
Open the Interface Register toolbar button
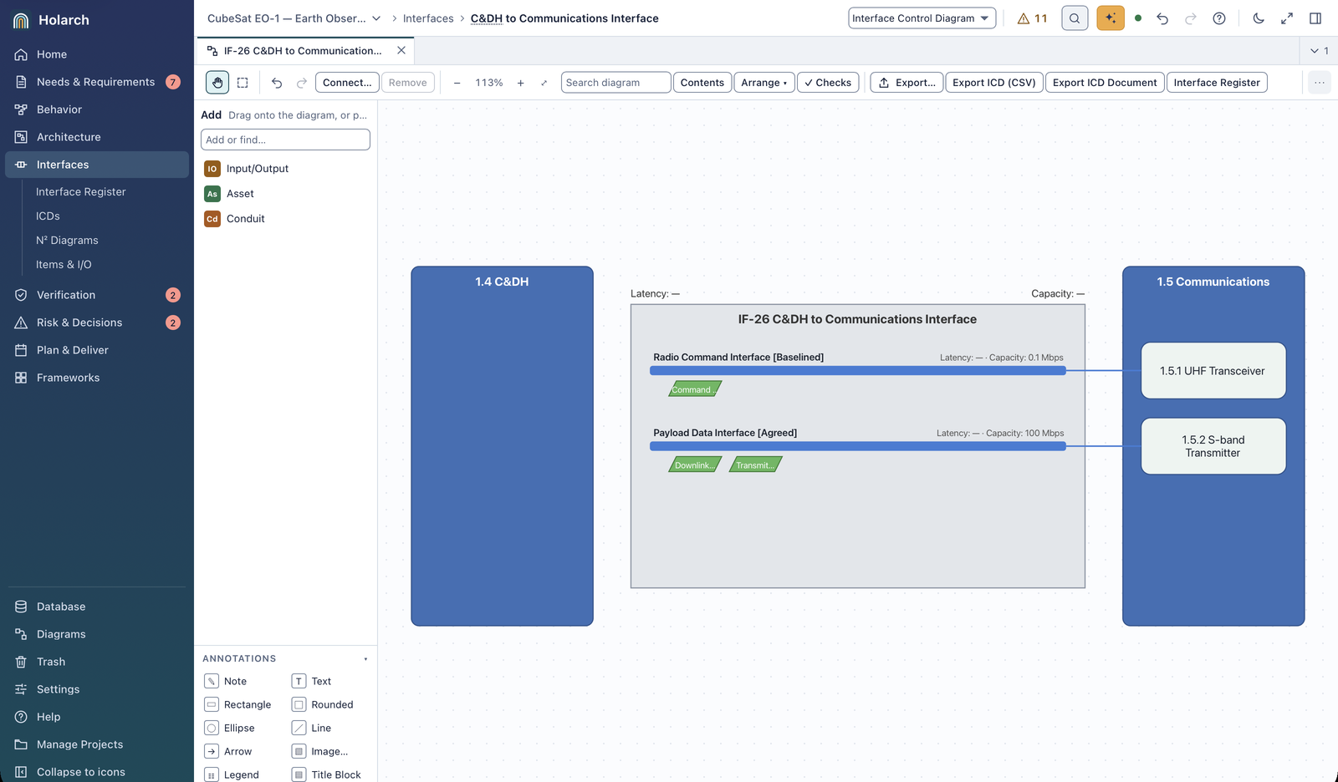(1217, 83)
